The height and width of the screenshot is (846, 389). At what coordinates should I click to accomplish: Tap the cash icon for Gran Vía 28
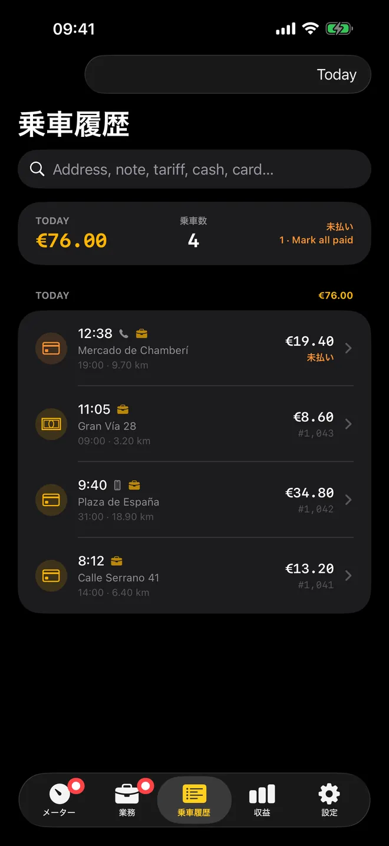51,424
